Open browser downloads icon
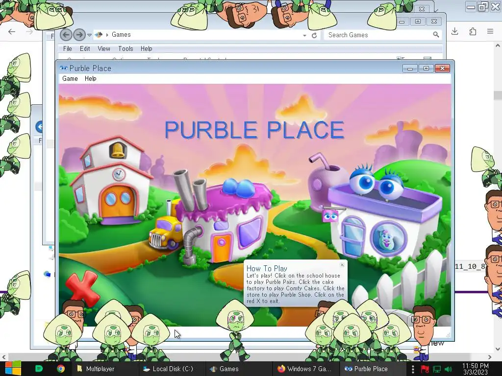This screenshot has width=502, height=376. 454,31
